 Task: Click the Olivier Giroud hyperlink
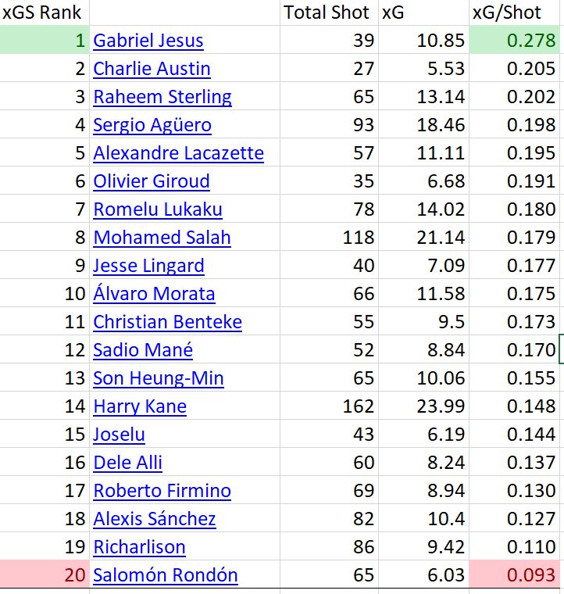pyautogui.click(x=152, y=181)
